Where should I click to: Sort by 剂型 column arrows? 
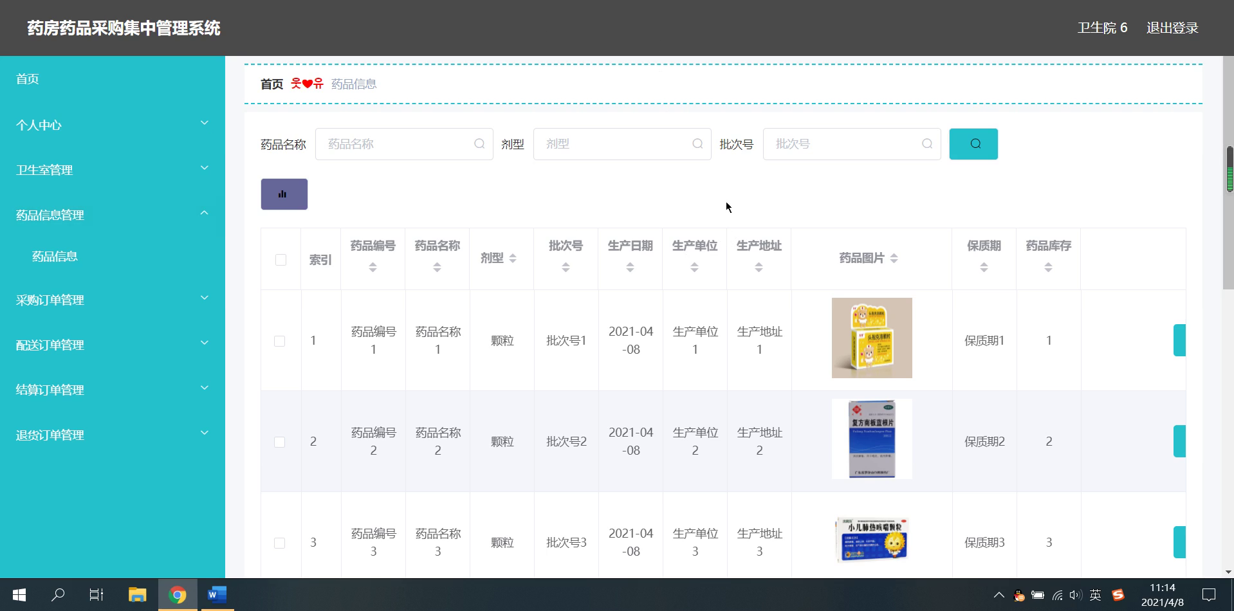coord(513,259)
